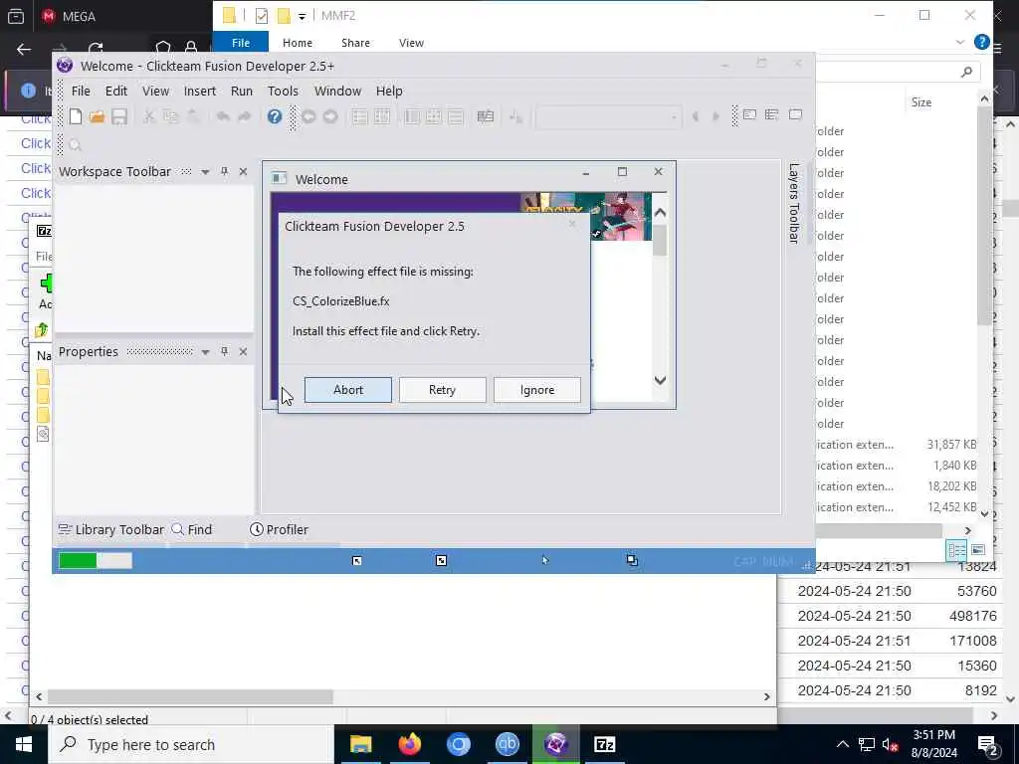Click the Windows Start button
Image resolution: width=1019 pixels, height=764 pixels.
tap(24, 744)
